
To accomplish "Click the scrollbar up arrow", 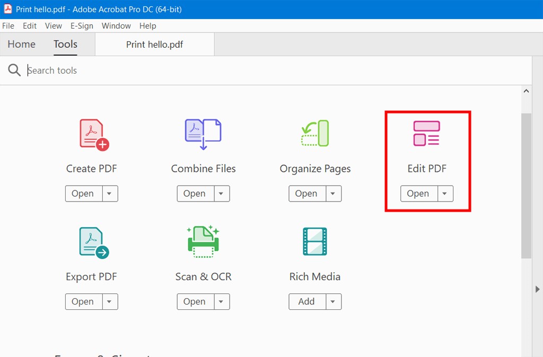I will [526, 91].
